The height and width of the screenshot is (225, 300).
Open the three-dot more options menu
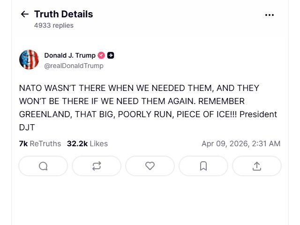point(269,15)
